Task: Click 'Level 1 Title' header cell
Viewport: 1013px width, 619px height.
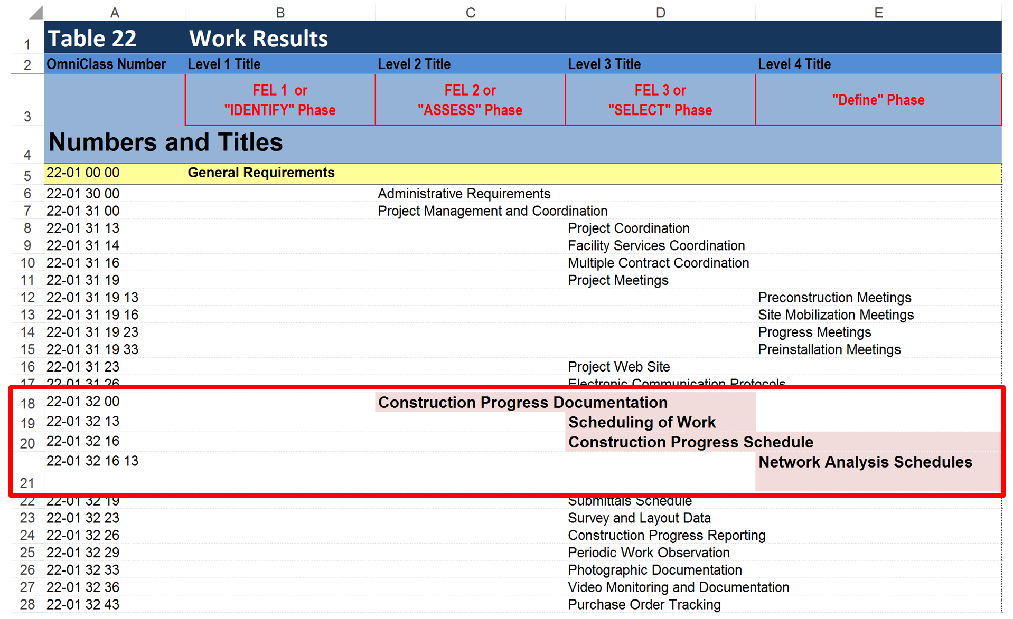Action: (x=280, y=64)
